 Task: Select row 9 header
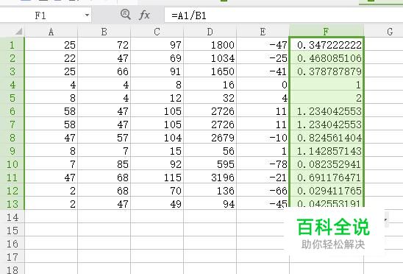[12, 151]
